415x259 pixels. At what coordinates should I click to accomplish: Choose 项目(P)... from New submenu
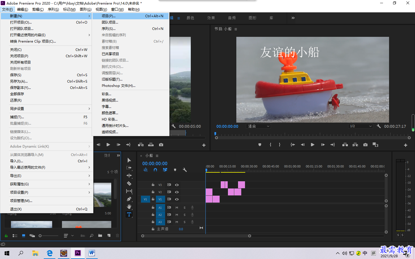[x=131, y=16]
